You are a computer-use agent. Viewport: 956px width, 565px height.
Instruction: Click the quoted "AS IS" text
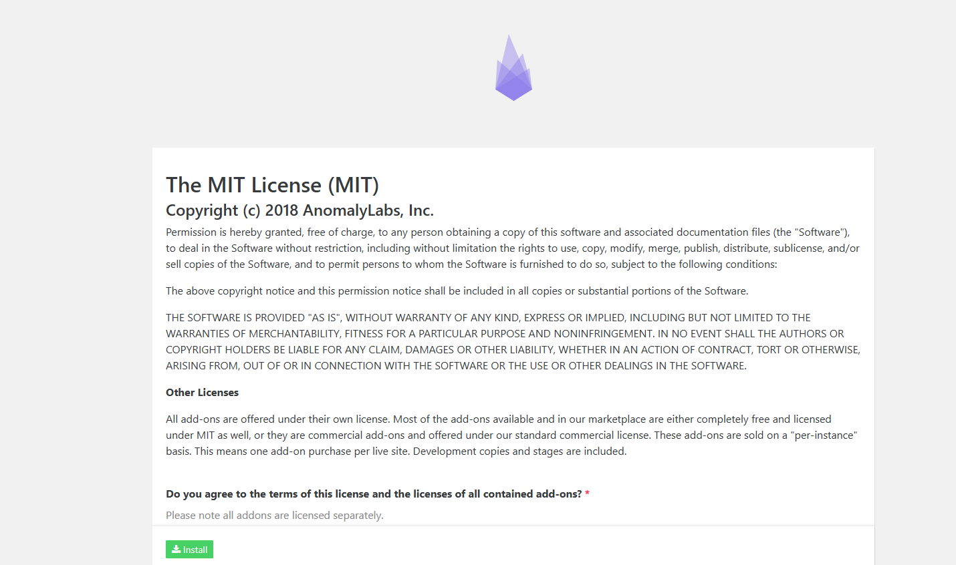[325, 318]
